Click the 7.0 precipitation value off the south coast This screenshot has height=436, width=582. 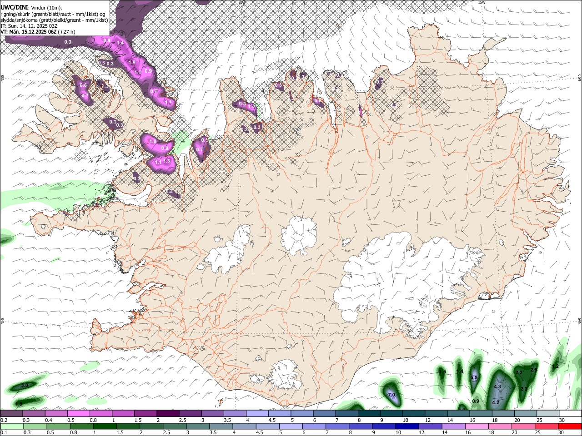pos(391,395)
